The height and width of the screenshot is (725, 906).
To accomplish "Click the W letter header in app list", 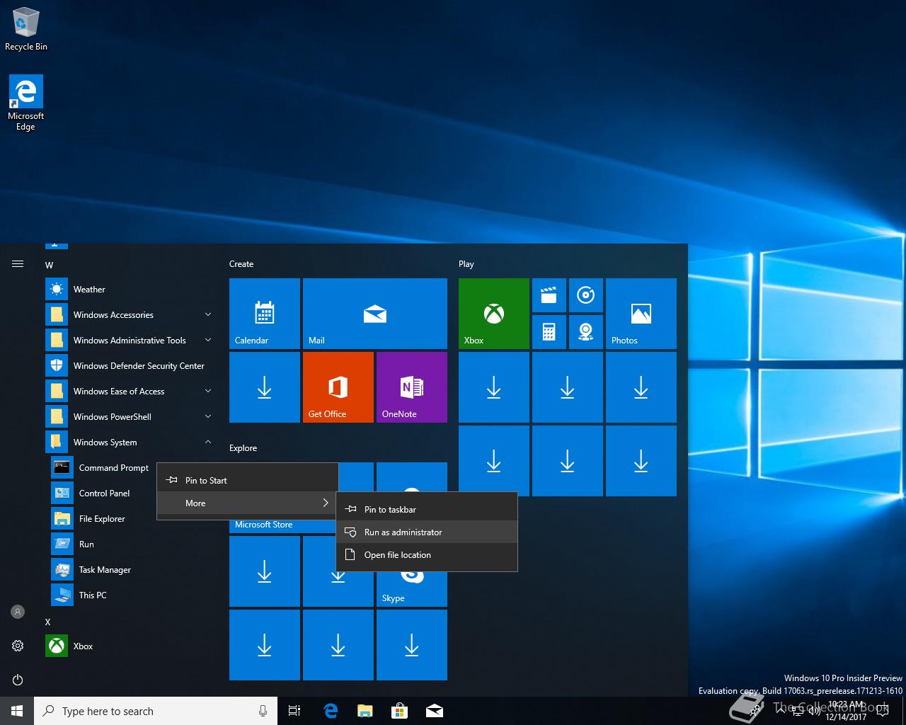I will tap(49, 265).
